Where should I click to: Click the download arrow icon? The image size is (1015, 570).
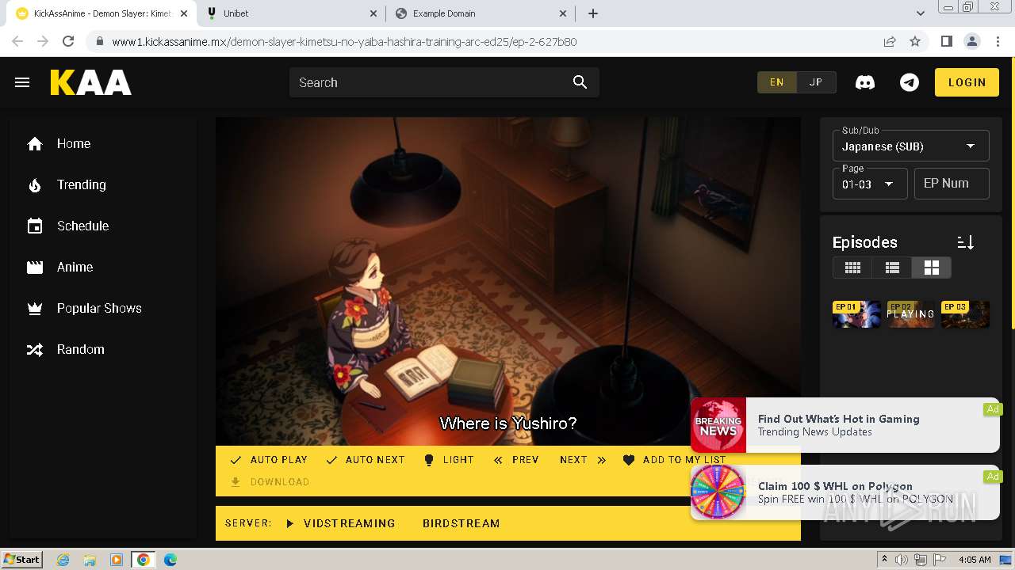[236, 481]
